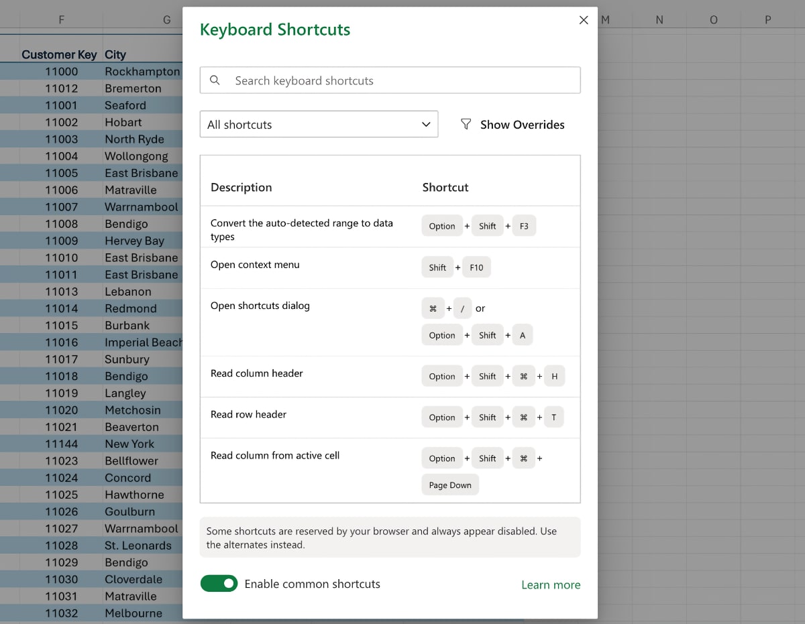Click the search magnifier icon
The image size is (805, 624).
point(214,80)
